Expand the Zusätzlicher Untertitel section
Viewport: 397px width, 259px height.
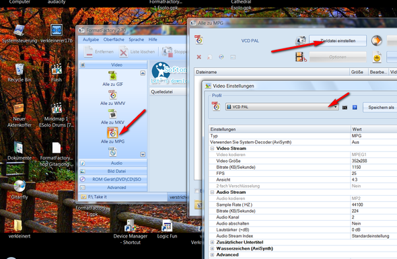click(212, 242)
